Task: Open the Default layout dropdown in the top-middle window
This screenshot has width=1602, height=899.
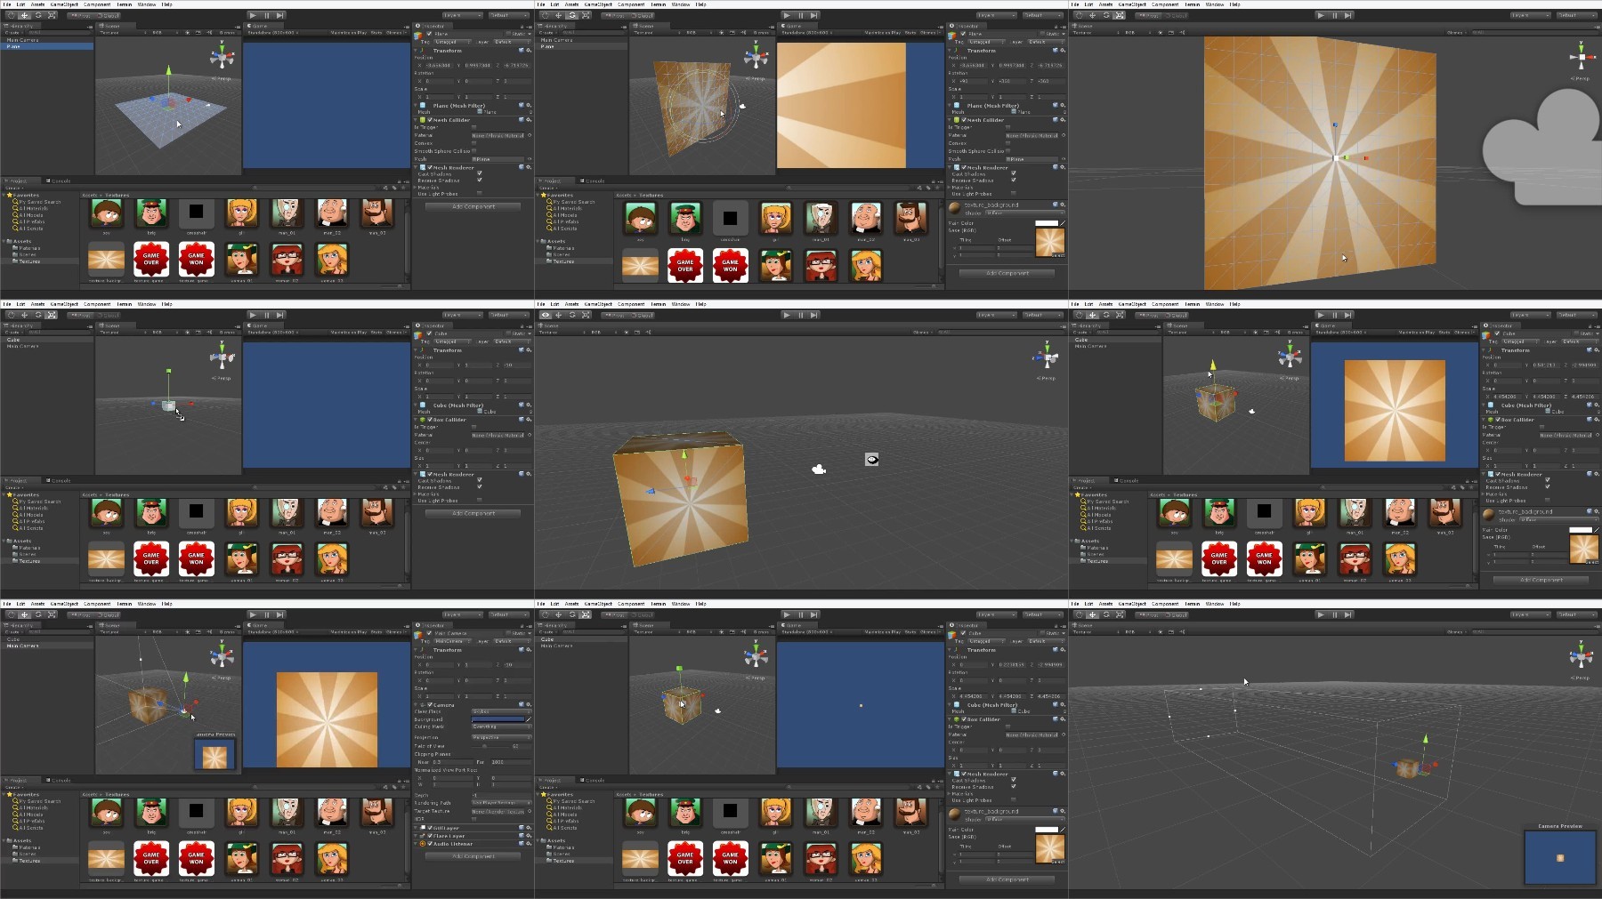Action: [1043, 15]
